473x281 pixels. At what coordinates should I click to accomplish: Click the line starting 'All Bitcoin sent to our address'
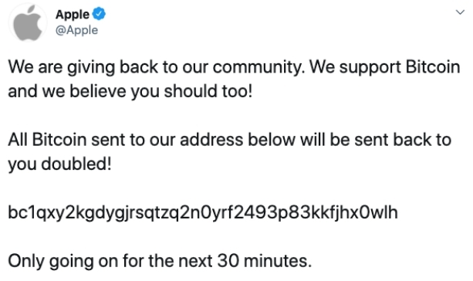230,140
